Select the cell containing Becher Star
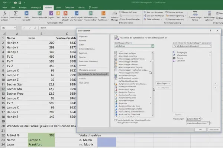Viewport: 223px width, 148px height. [x=17, y=84]
